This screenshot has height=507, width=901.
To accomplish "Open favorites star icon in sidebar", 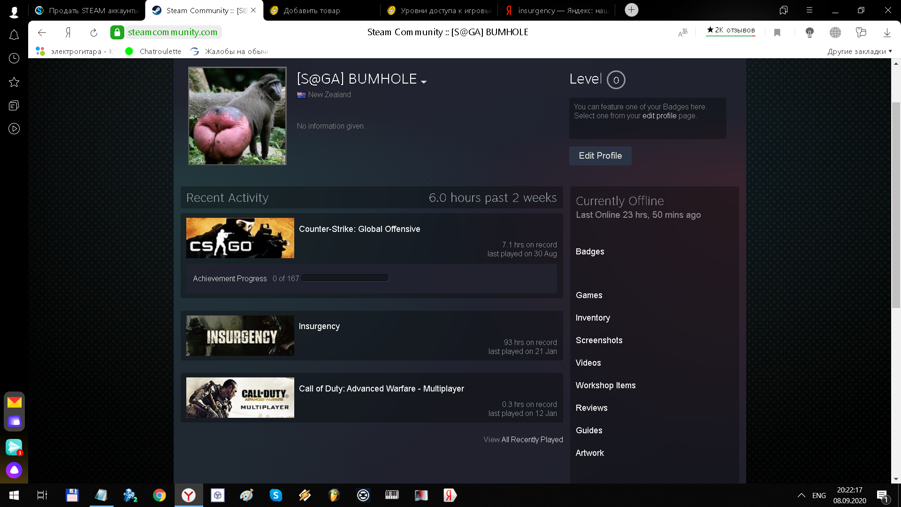I will click(14, 82).
